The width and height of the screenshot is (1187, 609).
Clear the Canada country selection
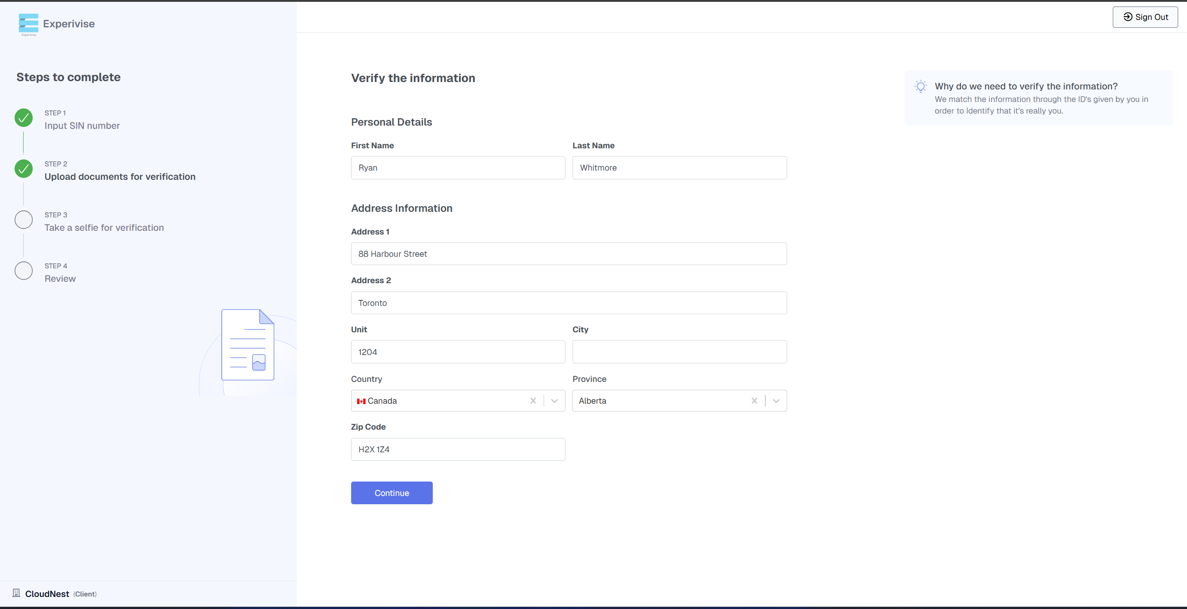[533, 401]
